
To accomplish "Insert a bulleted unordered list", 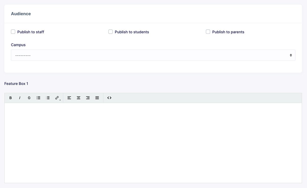I will [38, 98].
